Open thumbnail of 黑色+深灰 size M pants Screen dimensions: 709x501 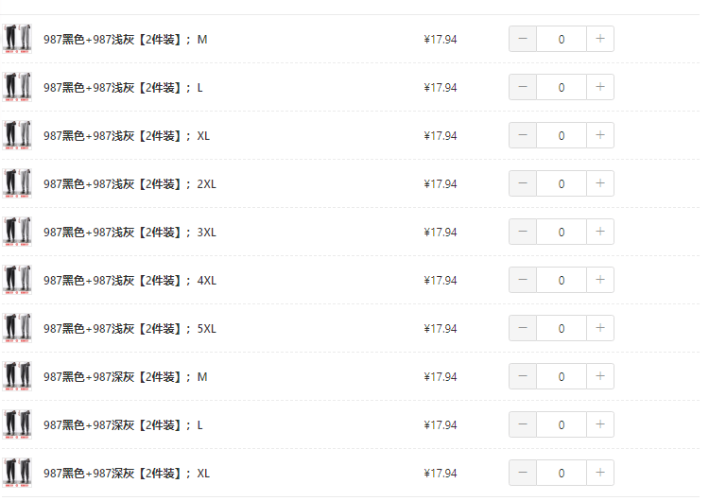[17, 376]
